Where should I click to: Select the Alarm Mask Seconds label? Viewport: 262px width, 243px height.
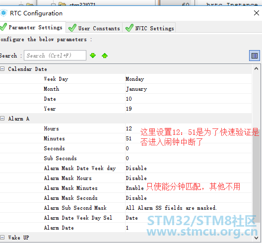point(70,198)
